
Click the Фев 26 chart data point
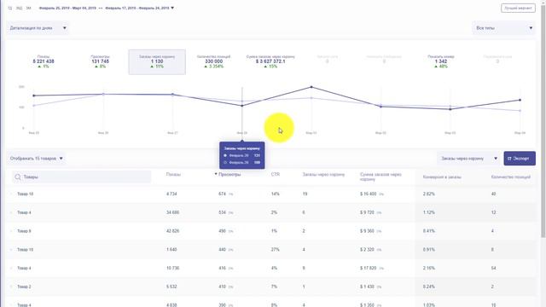(103, 95)
